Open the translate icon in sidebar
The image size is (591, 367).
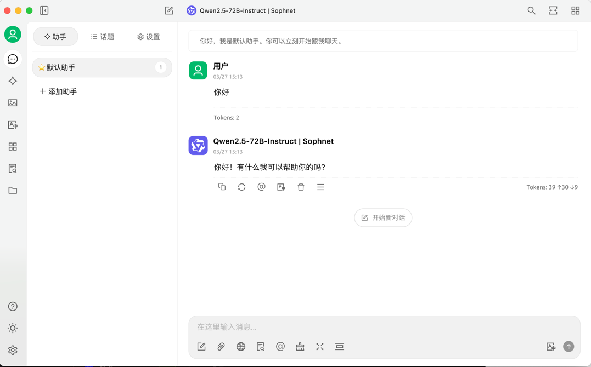click(13, 124)
